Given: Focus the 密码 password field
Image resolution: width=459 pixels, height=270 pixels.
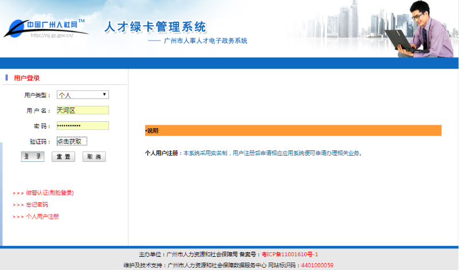Looking at the screenshot, I should [x=83, y=126].
